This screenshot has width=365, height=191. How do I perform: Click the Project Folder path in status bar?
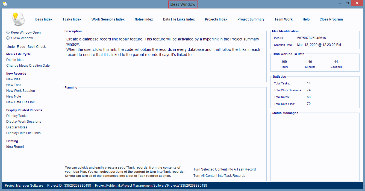click(x=151, y=186)
